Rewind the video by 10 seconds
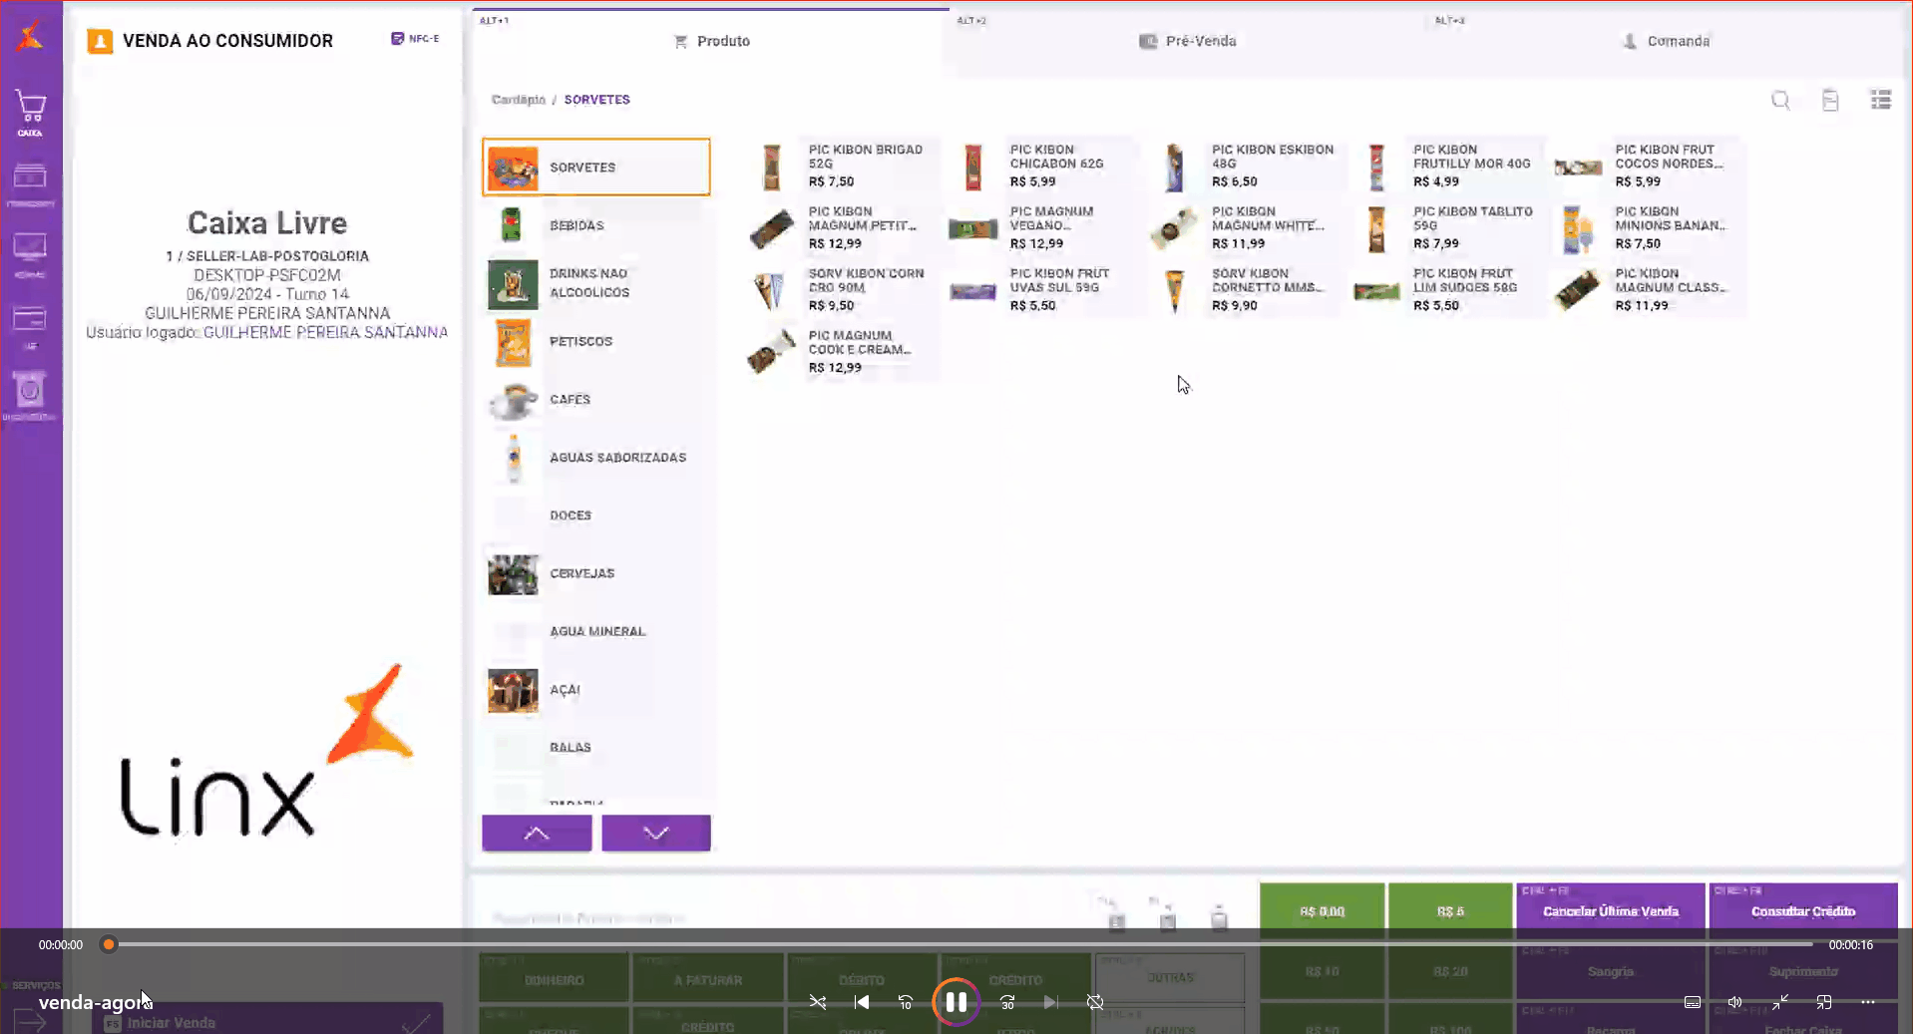1913x1034 pixels. 906,1002
